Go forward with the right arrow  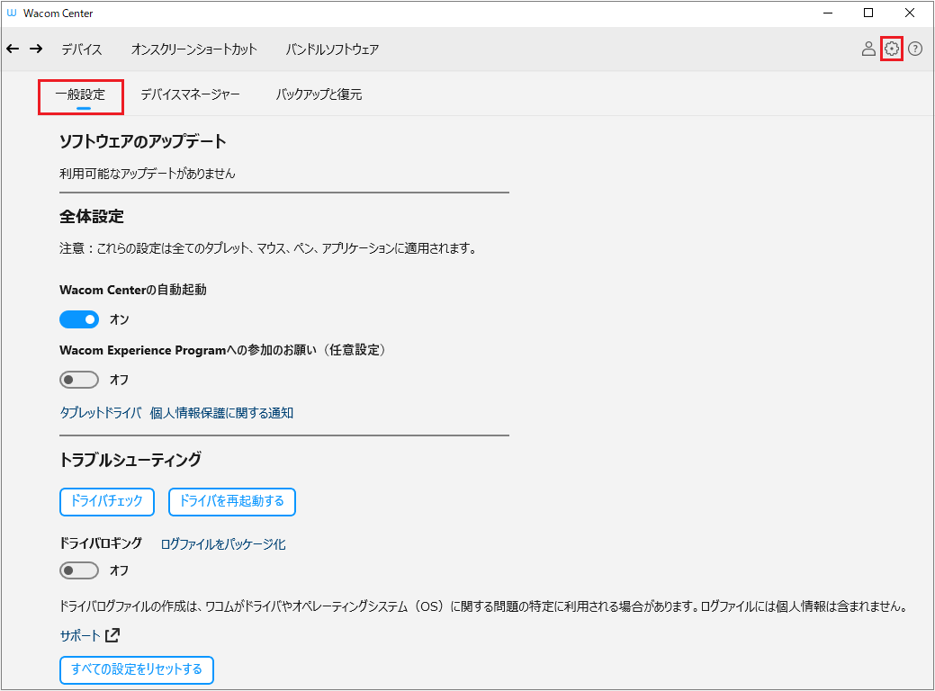click(x=36, y=49)
